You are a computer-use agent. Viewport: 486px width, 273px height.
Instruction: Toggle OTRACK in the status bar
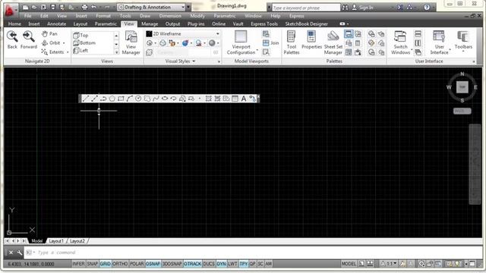(192, 264)
